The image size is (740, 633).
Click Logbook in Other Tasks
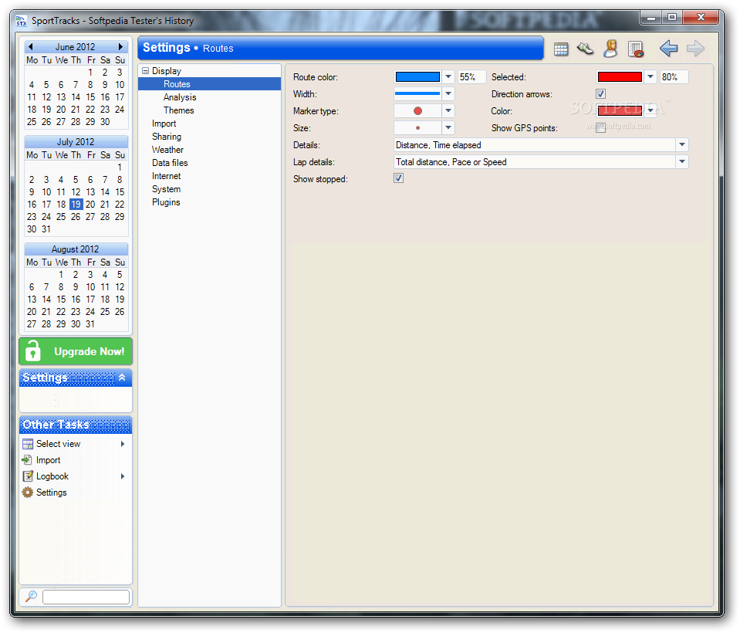point(52,476)
